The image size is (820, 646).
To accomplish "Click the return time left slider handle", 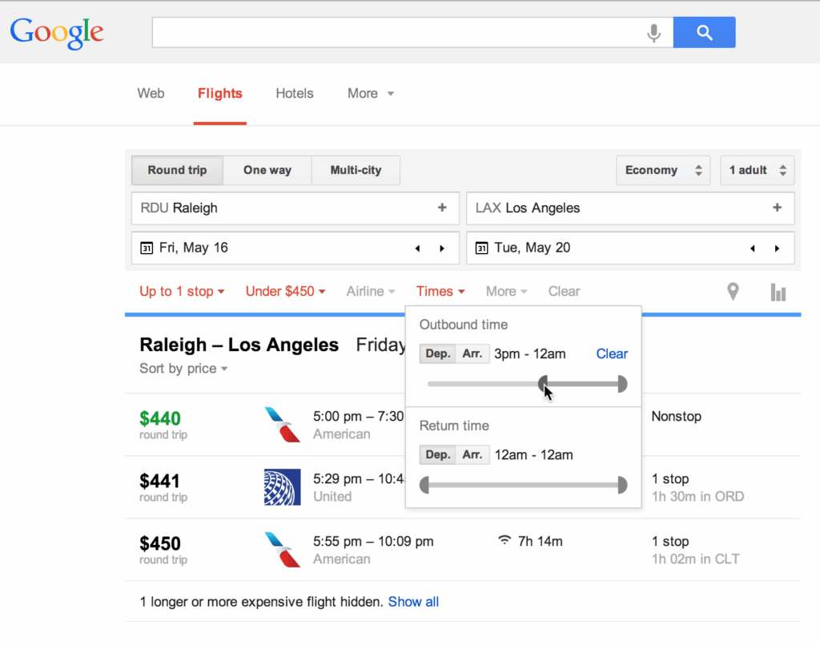I will [x=424, y=485].
